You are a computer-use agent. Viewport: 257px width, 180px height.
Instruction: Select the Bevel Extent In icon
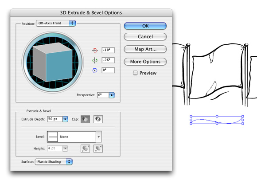pos(98,149)
